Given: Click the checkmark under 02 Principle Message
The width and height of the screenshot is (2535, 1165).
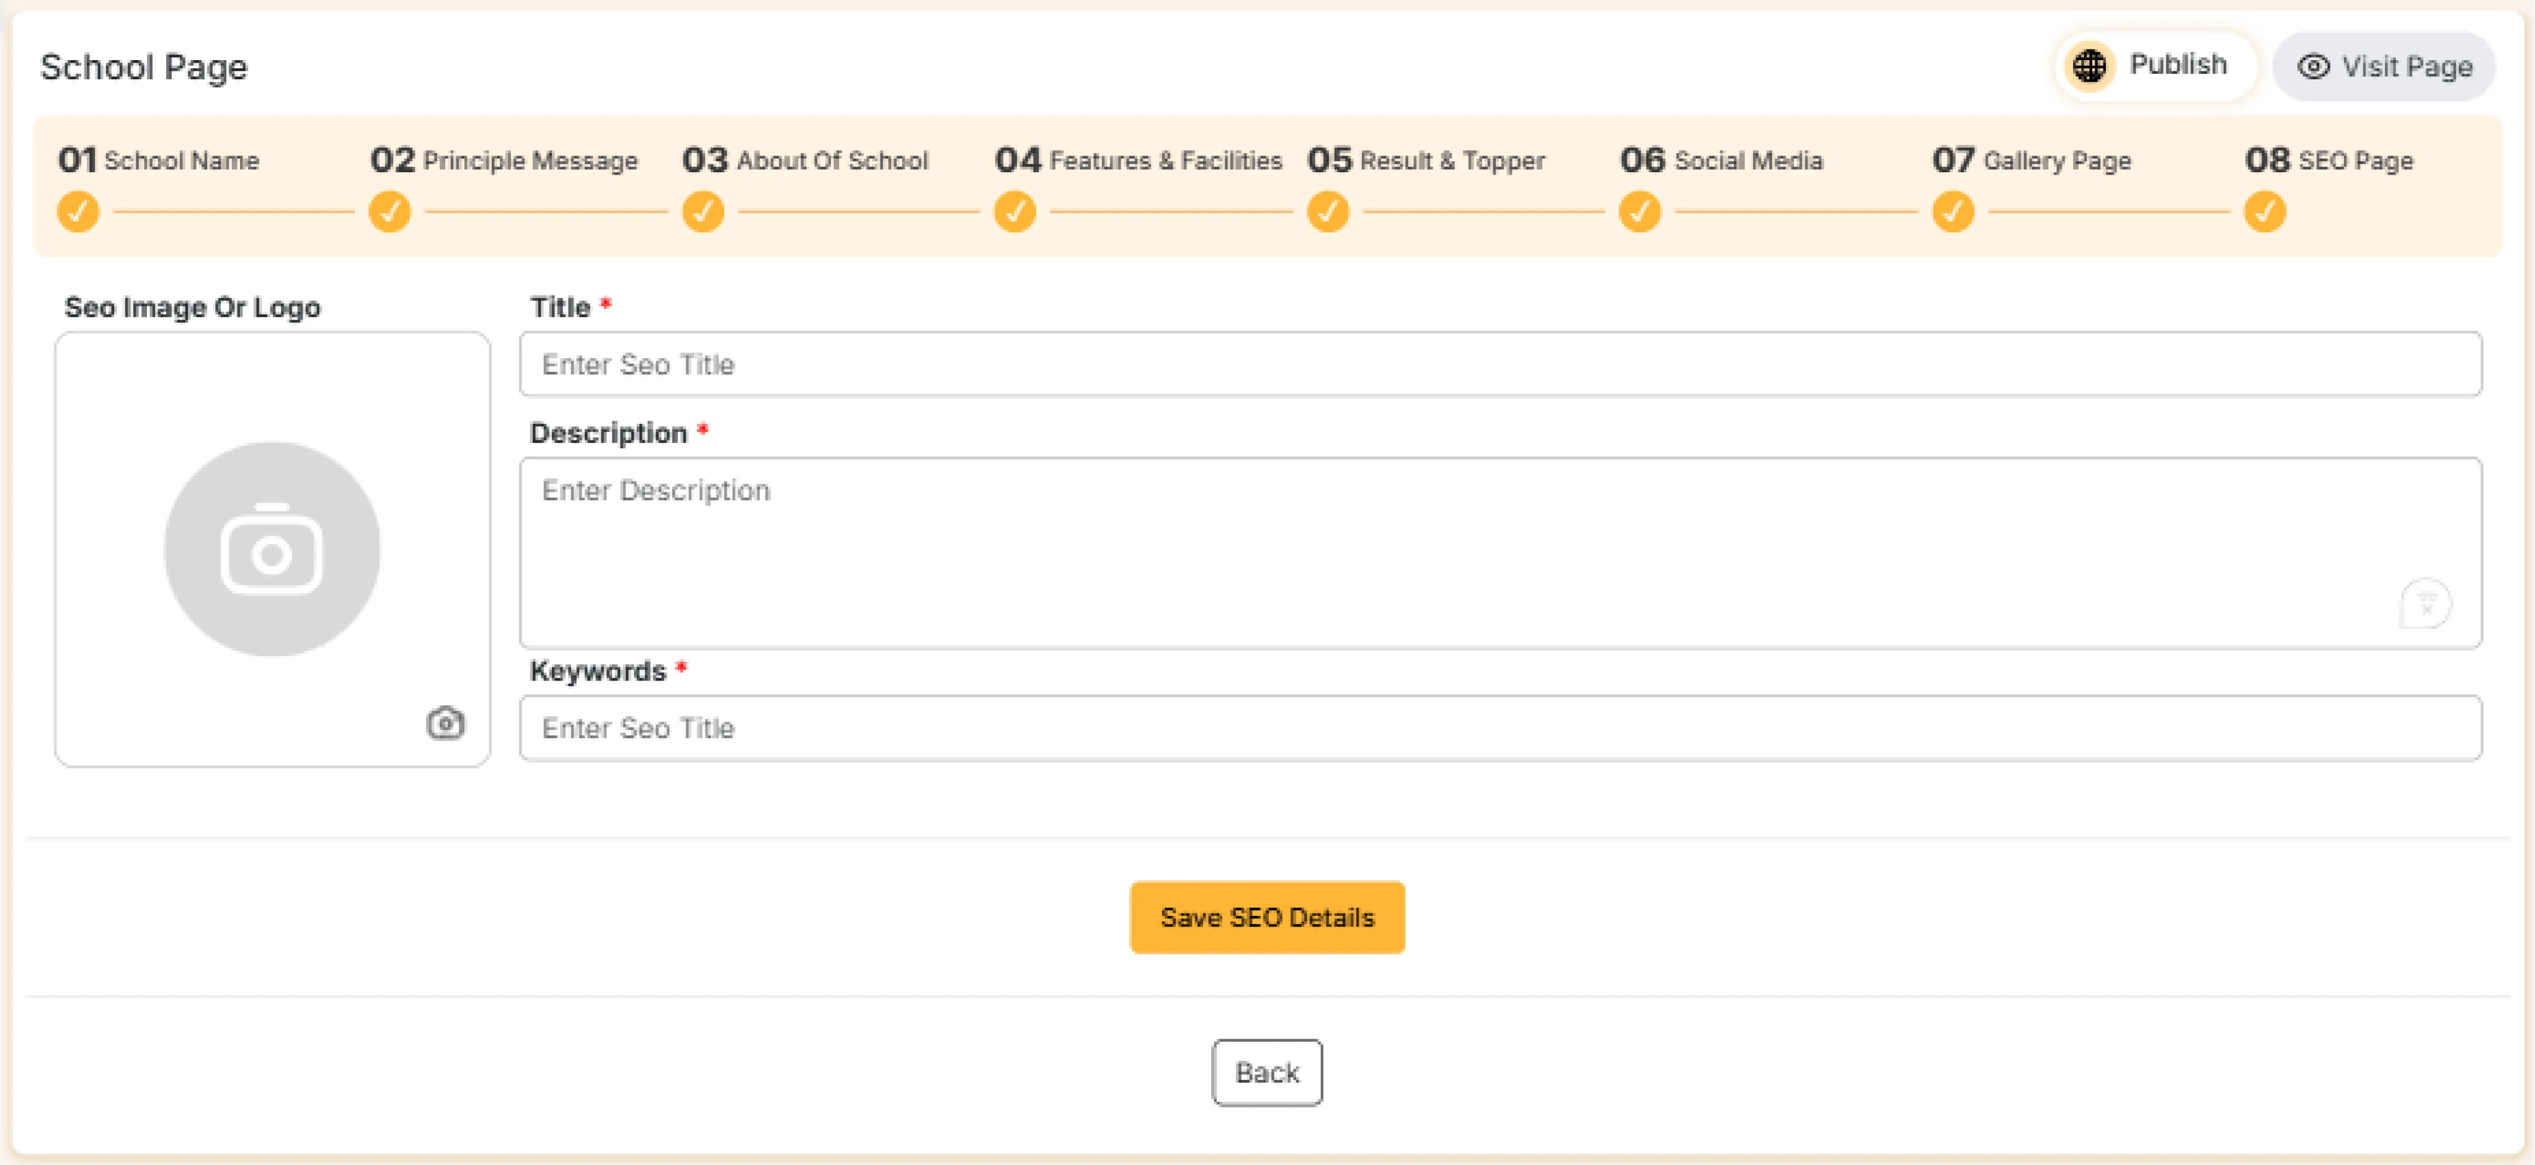Looking at the screenshot, I should coord(389,211).
